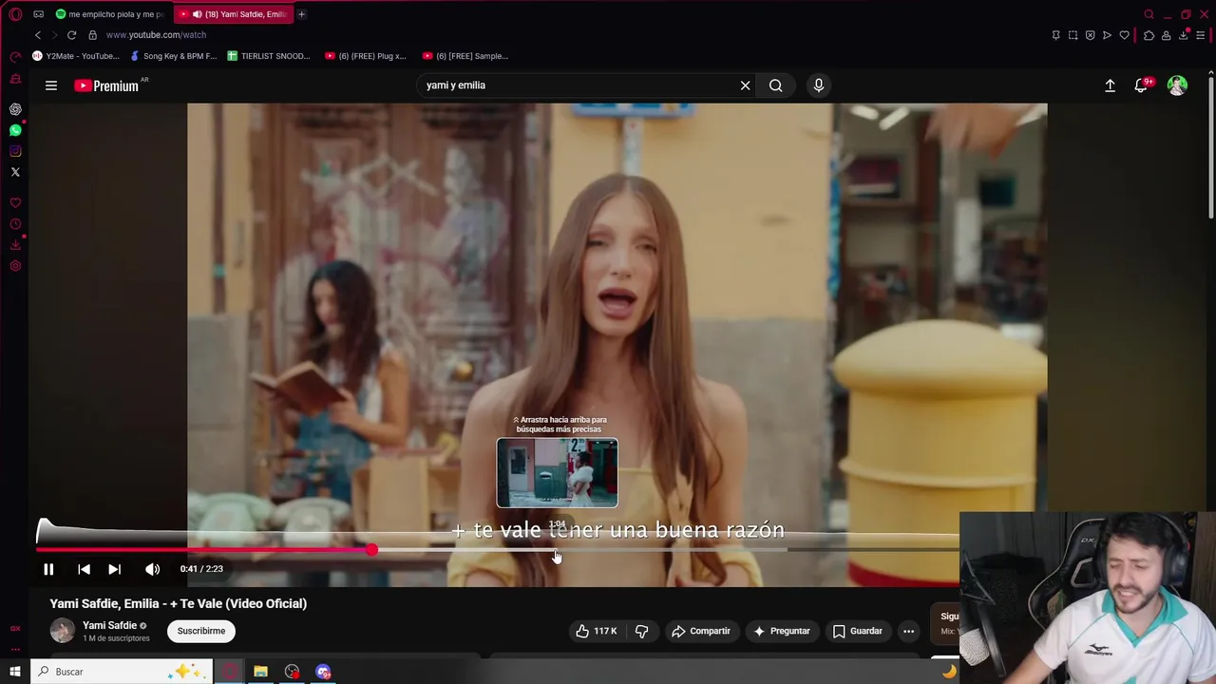The image size is (1216, 684).
Task: Share the video via Compartir
Action: pos(700,631)
